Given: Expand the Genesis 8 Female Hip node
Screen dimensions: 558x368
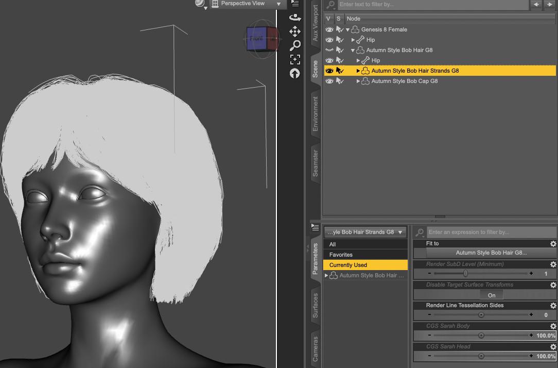Looking at the screenshot, I should tap(353, 40).
